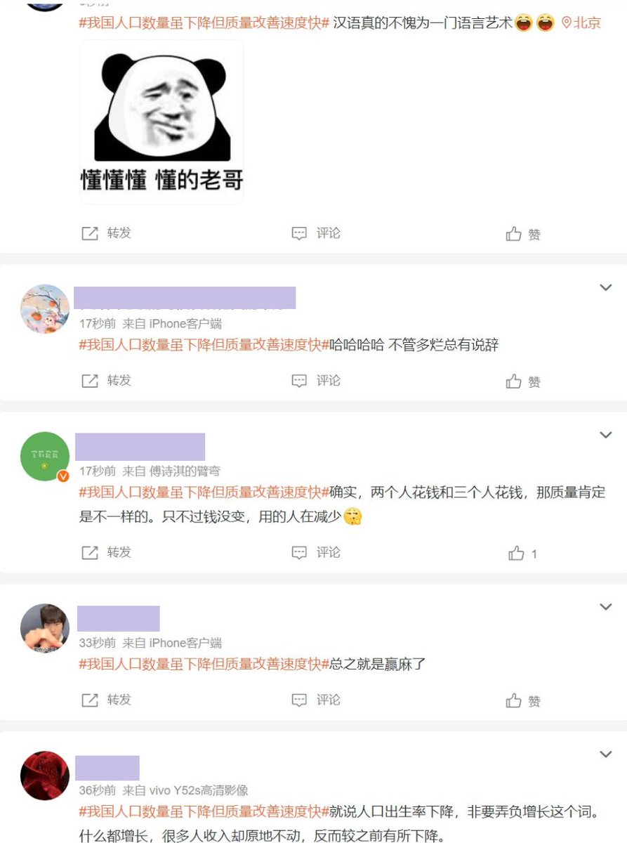Like the '不管多烂总有说辞' post
Screen dimensions: 627x843
coord(523,381)
